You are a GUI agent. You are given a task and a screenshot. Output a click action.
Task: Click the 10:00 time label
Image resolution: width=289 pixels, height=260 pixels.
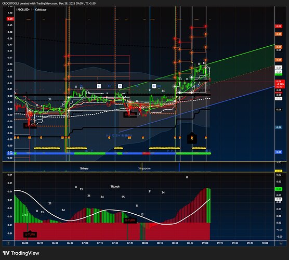click(x=265, y=243)
